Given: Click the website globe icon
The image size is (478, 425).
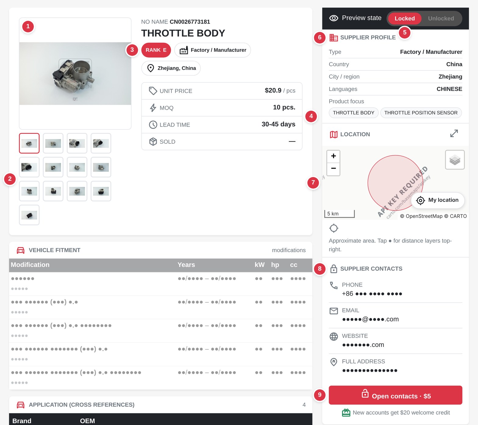Looking at the screenshot, I should point(334,336).
